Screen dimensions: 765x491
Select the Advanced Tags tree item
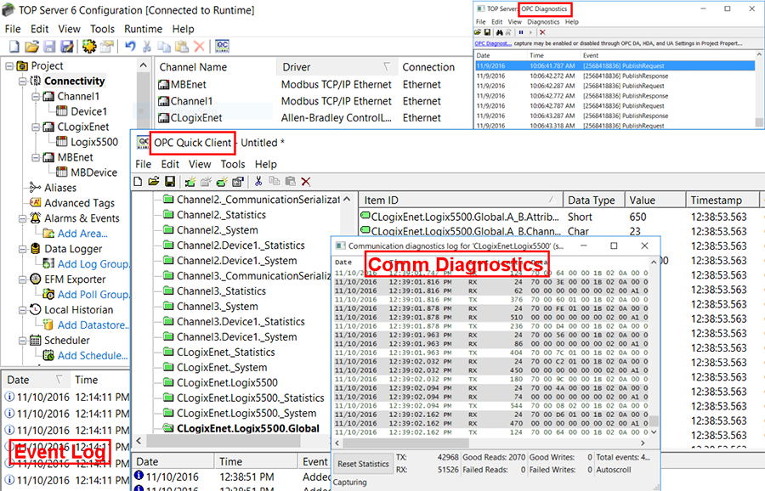[79, 203]
